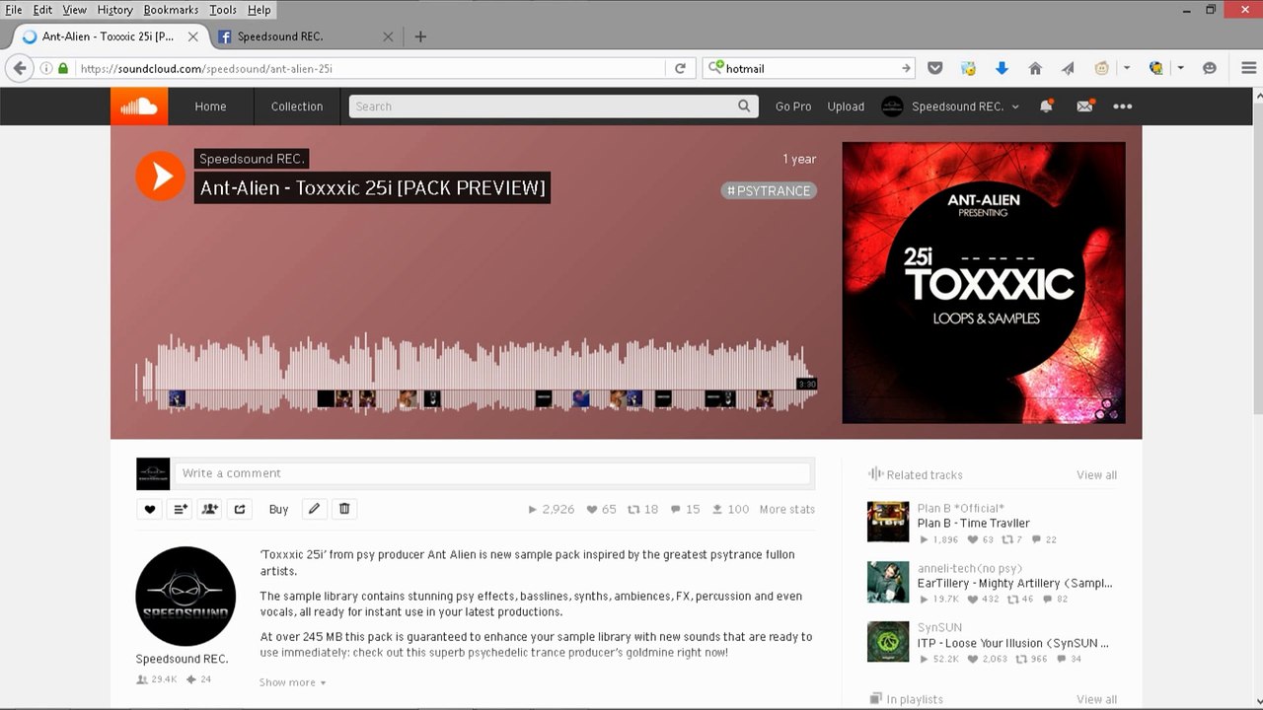Open the Collection page
This screenshot has height=710, width=1263.
pos(297,106)
